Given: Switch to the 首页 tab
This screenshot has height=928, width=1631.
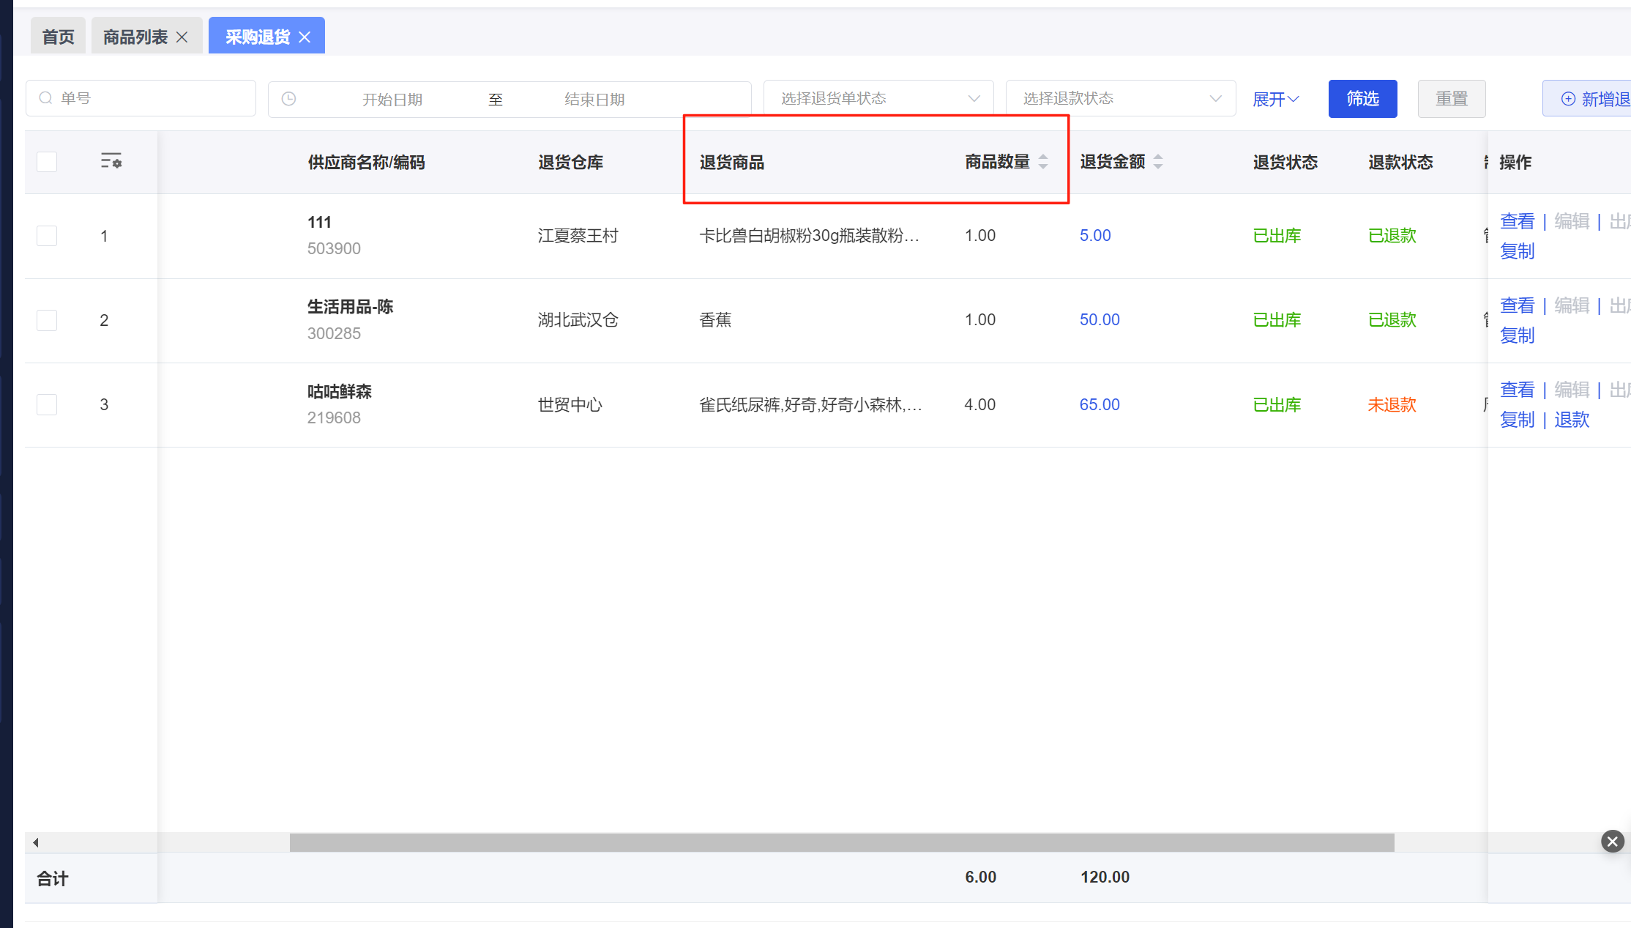Looking at the screenshot, I should (58, 37).
